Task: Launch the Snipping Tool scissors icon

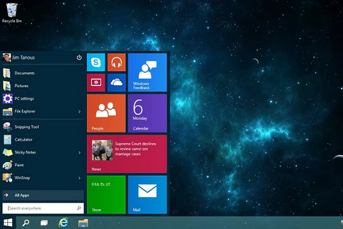Action: coord(7,127)
